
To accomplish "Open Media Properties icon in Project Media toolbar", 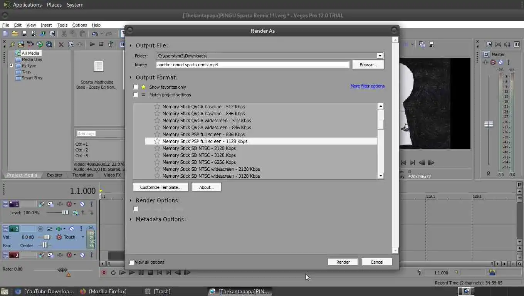I will [71, 44].
